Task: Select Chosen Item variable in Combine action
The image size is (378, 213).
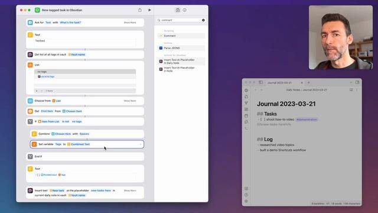Action: pyautogui.click(x=61, y=134)
